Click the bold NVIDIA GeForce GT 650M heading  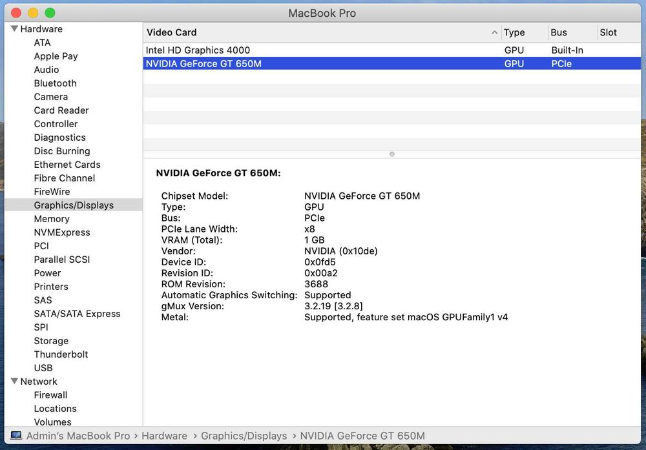point(218,173)
